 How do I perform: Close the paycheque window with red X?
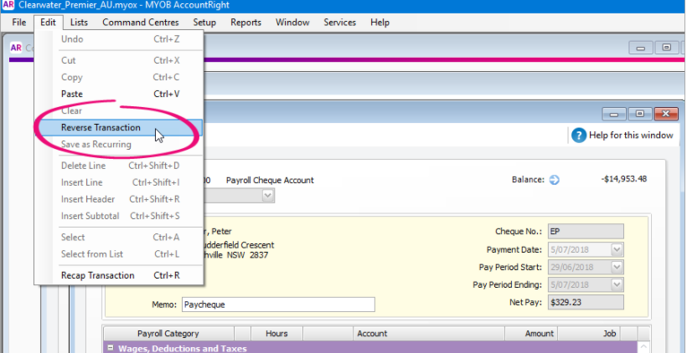coord(665,113)
